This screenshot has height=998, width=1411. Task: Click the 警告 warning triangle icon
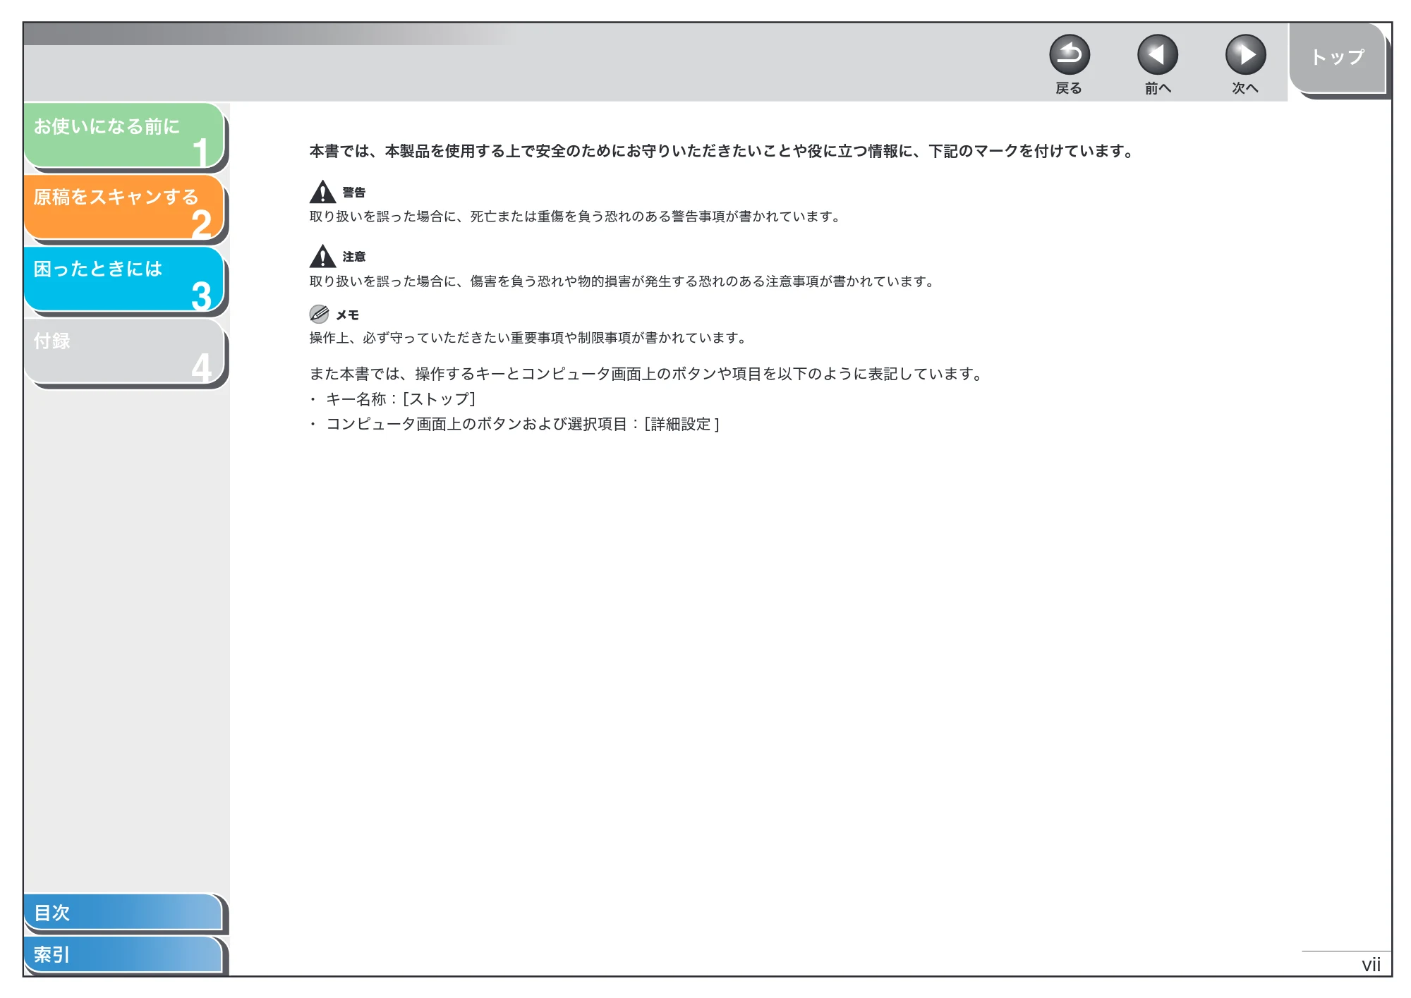322,192
